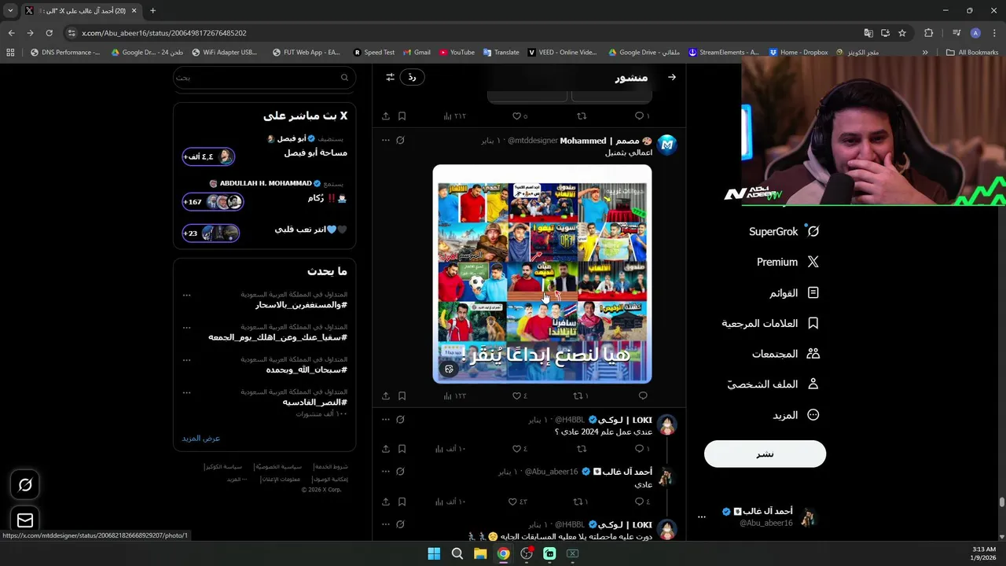Bookmark LOKI's عندي عمل علم 2024 post
Image resolution: width=1006 pixels, height=566 pixels.
402,449
